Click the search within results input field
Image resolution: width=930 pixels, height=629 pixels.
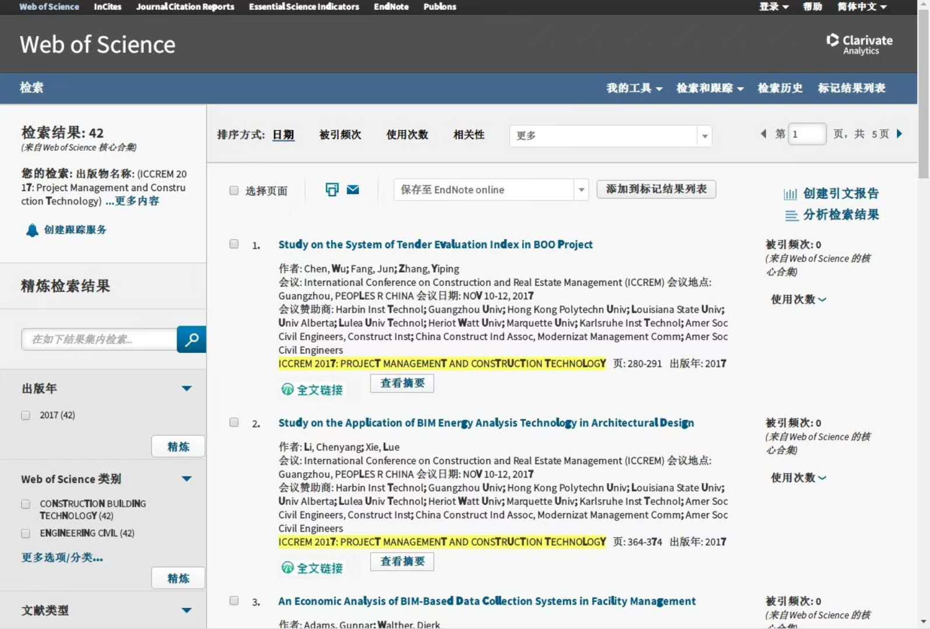tap(99, 339)
